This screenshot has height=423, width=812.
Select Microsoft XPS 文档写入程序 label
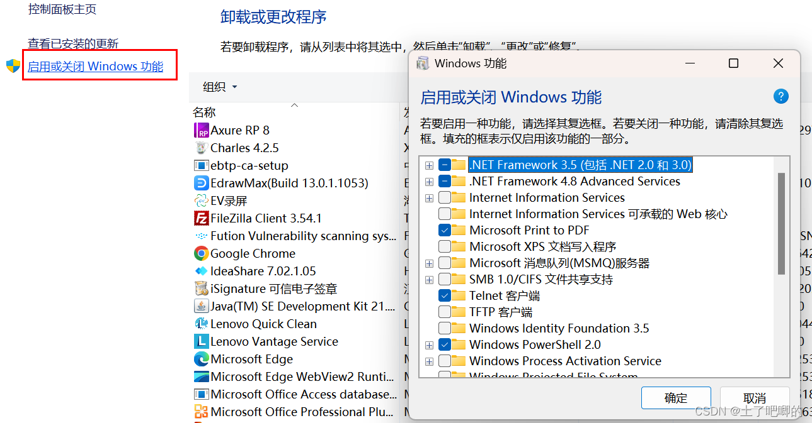click(x=542, y=246)
